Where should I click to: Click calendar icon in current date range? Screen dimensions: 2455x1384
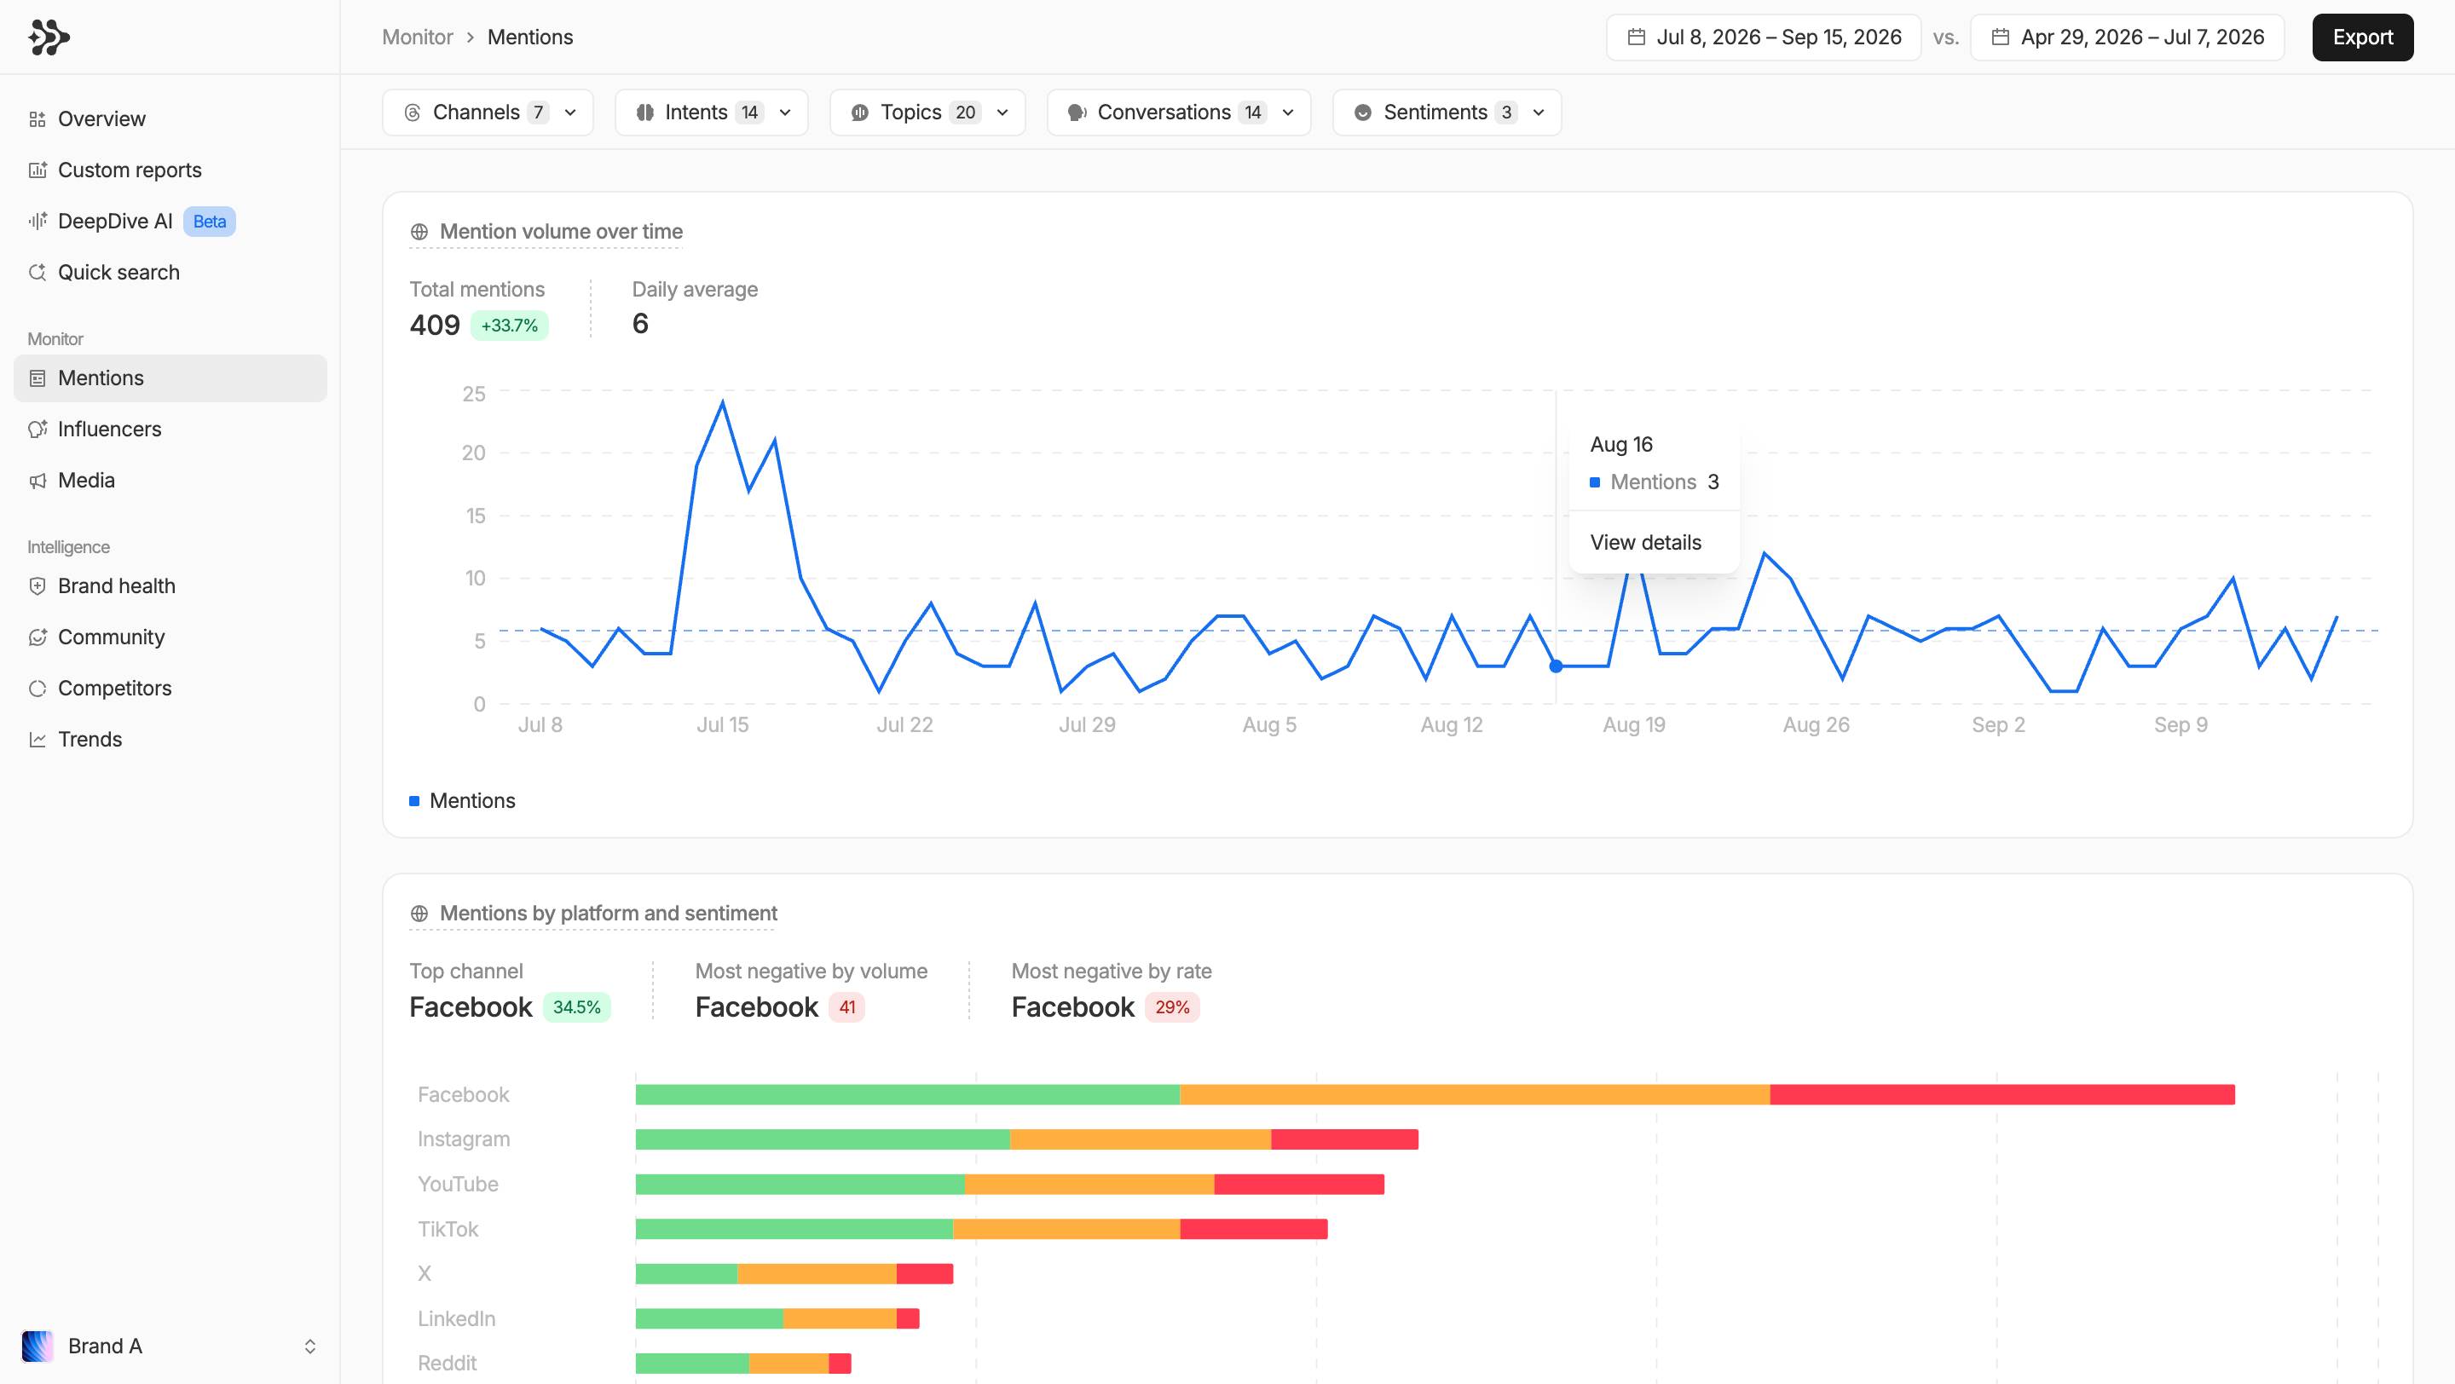point(1637,37)
